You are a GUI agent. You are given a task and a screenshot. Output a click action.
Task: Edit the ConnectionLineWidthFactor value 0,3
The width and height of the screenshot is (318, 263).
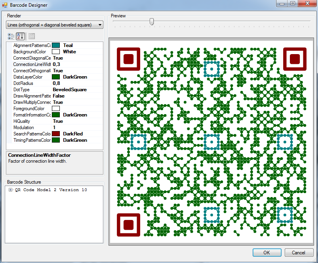(56, 64)
